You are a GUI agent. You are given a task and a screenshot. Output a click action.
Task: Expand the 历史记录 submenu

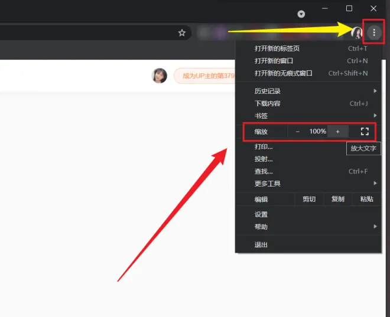[x=308, y=91]
